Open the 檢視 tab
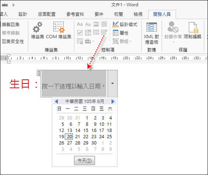The height and width of the screenshot is (175, 208). (138, 14)
